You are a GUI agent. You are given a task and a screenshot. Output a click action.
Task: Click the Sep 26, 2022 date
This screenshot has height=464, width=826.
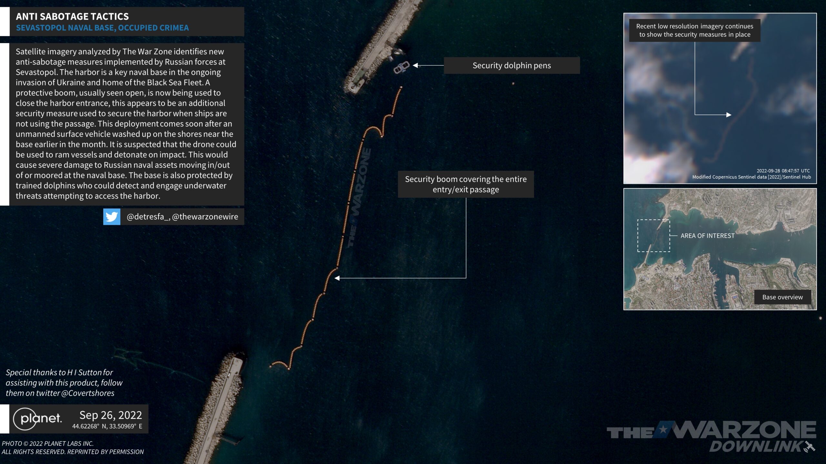pyautogui.click(x=111, y=415)
